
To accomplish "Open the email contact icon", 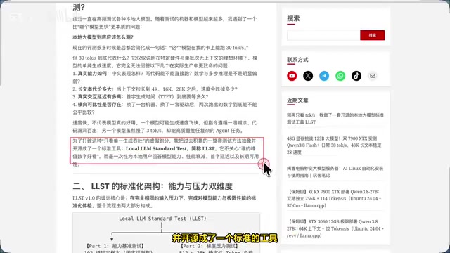I will pyautogui.click(x=373, y=76).
